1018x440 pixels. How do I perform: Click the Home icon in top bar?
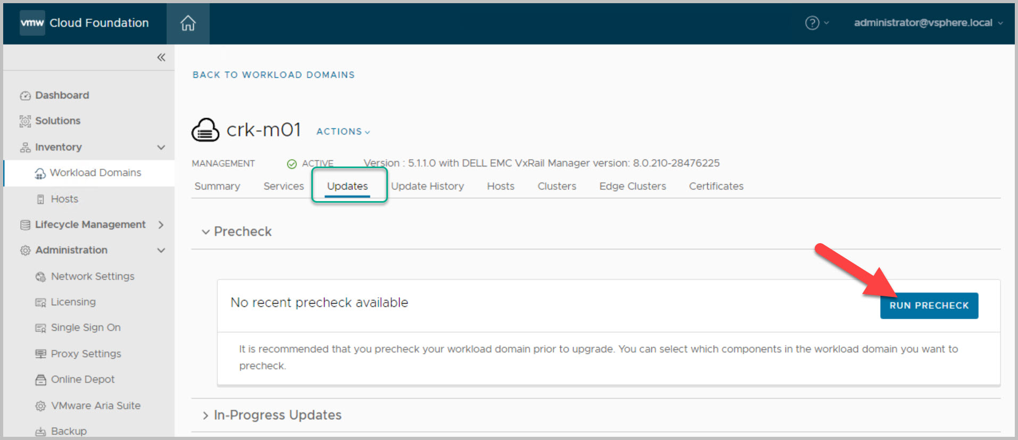(x=188, y=23)
